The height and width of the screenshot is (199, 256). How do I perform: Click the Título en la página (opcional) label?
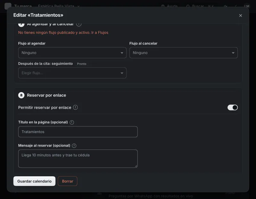tap(43, 122)
